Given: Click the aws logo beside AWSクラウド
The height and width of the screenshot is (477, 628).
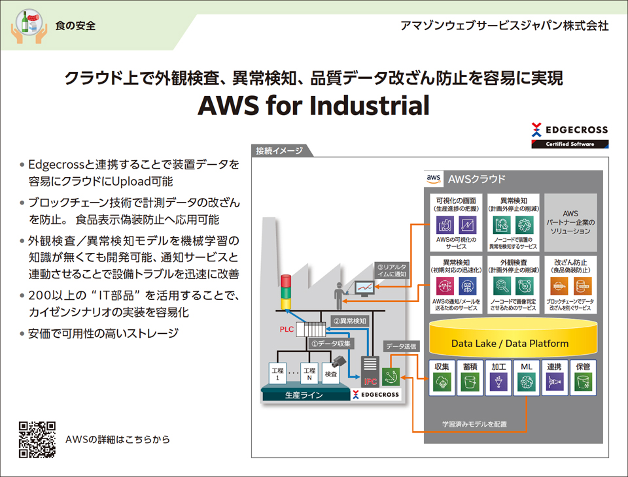Looking at the screenshot, I should [x=433, y=178].
